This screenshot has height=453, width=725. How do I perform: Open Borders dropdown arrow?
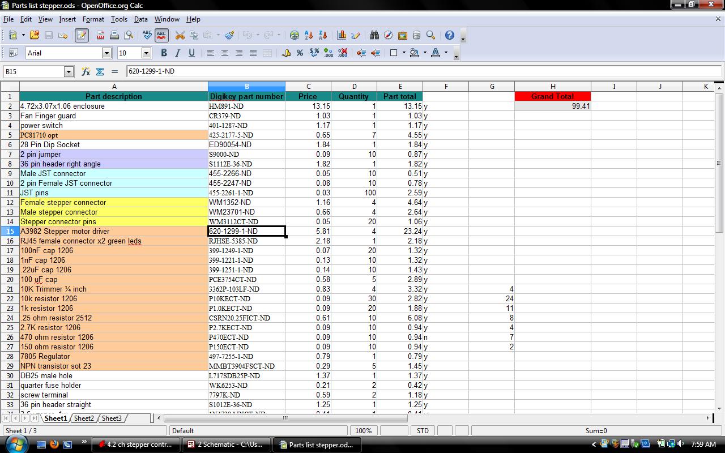coord(404,53)
